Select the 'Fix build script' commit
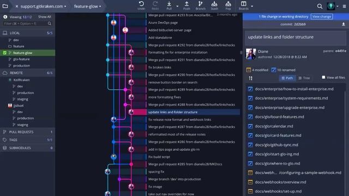Image resolution: width=349 pixels, height=196 pixels. 159,157
